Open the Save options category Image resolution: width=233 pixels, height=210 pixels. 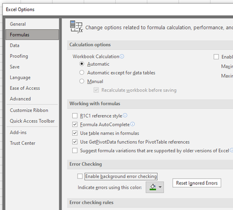pos(32,67)
